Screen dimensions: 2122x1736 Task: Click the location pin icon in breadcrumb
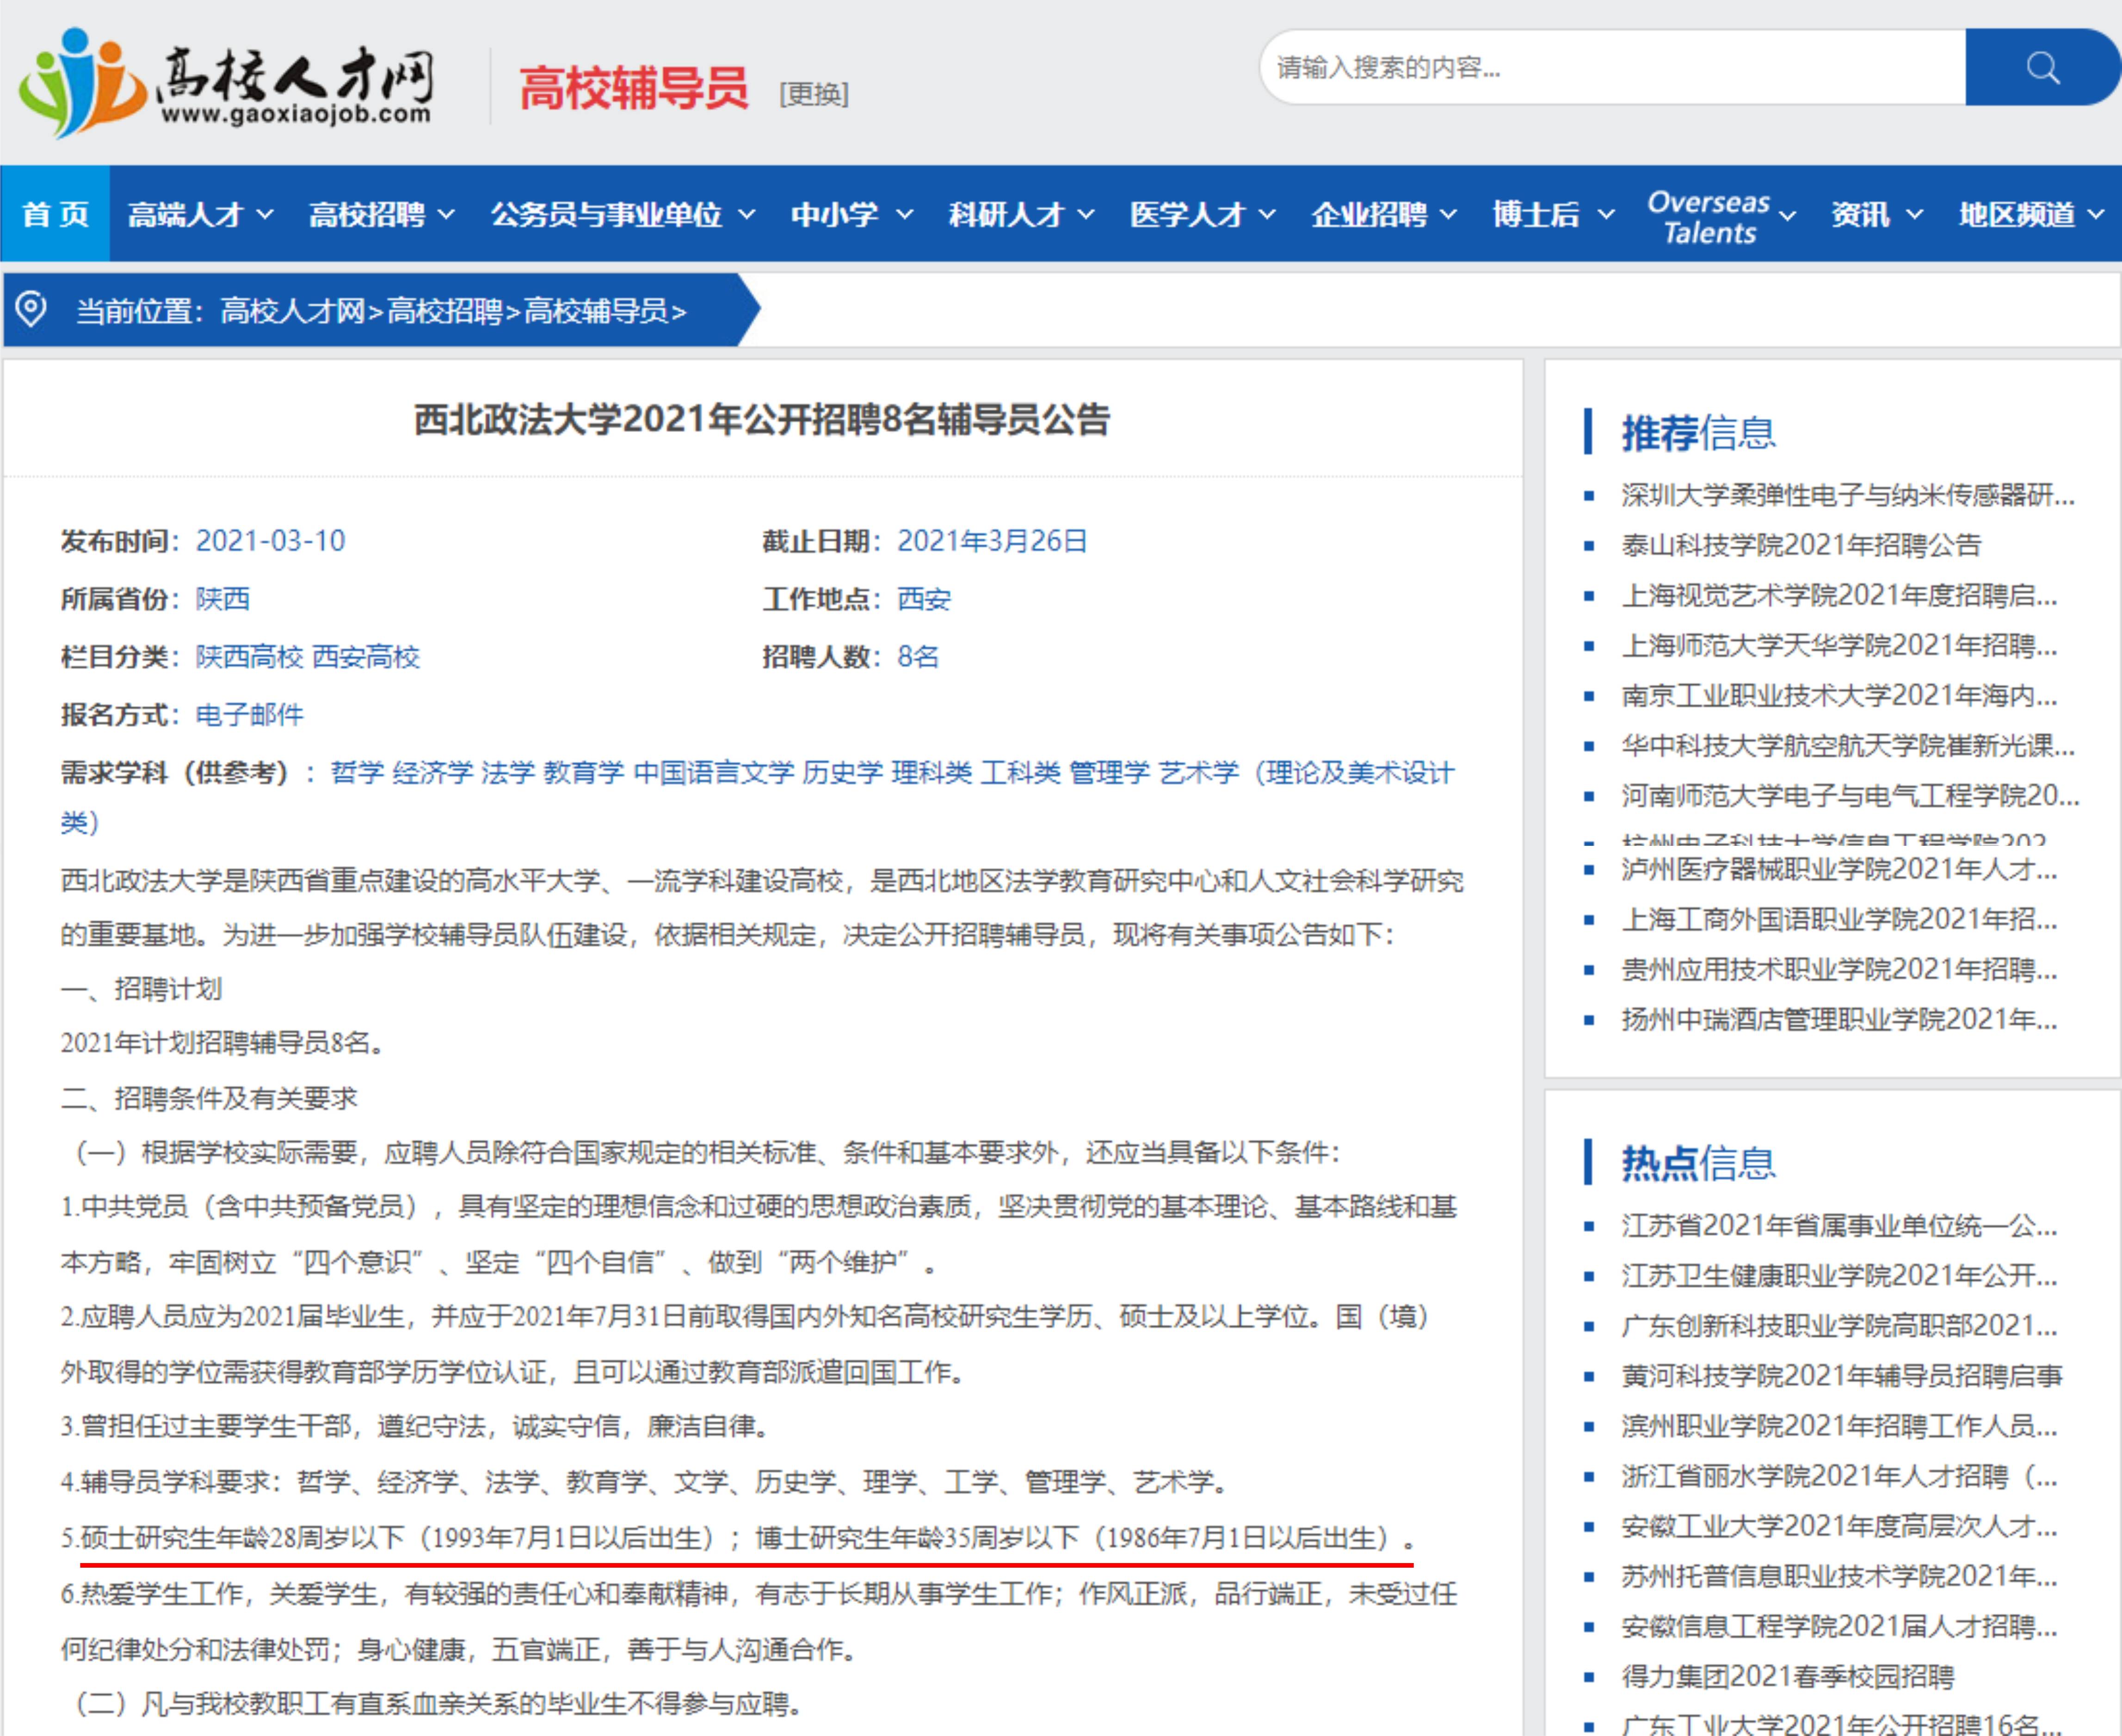pyautogui.click(x=31, y=309)
